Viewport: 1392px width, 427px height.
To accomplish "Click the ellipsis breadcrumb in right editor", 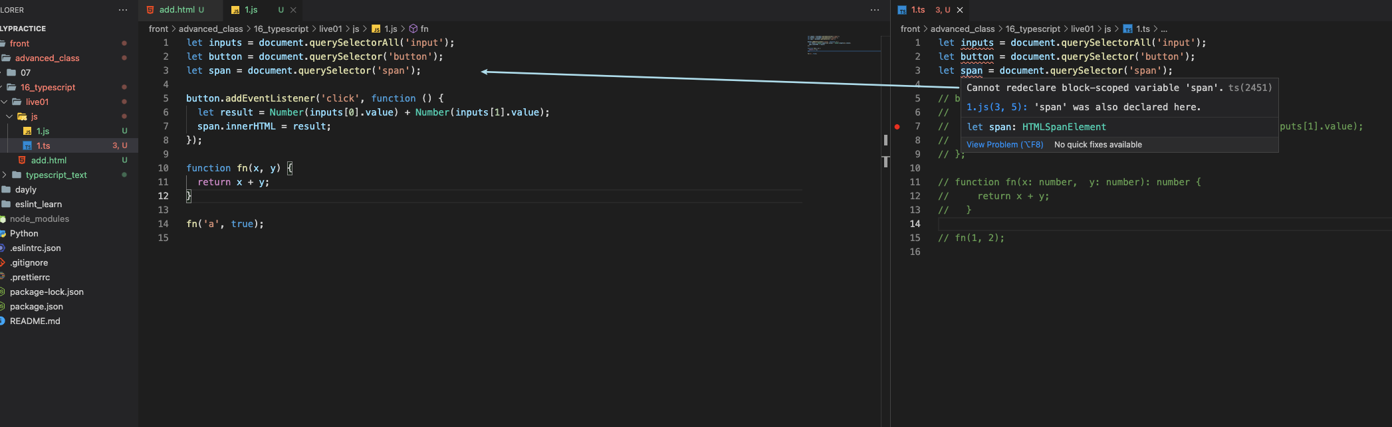I will coord(1164,29).
